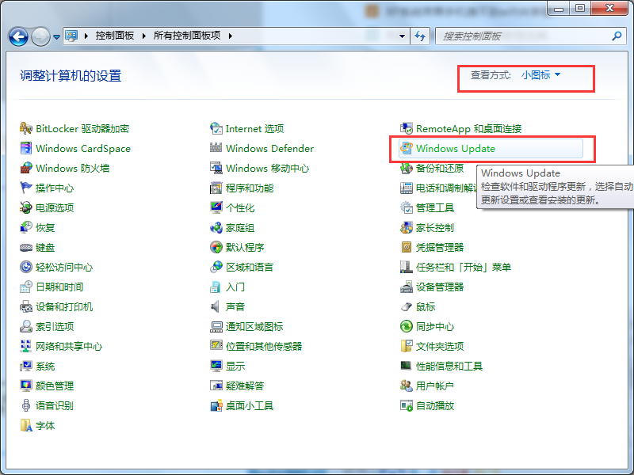634x475 pixels.
Task: Open the 桌面小工具 gadgets icon
Action: [x=216, y=405]
